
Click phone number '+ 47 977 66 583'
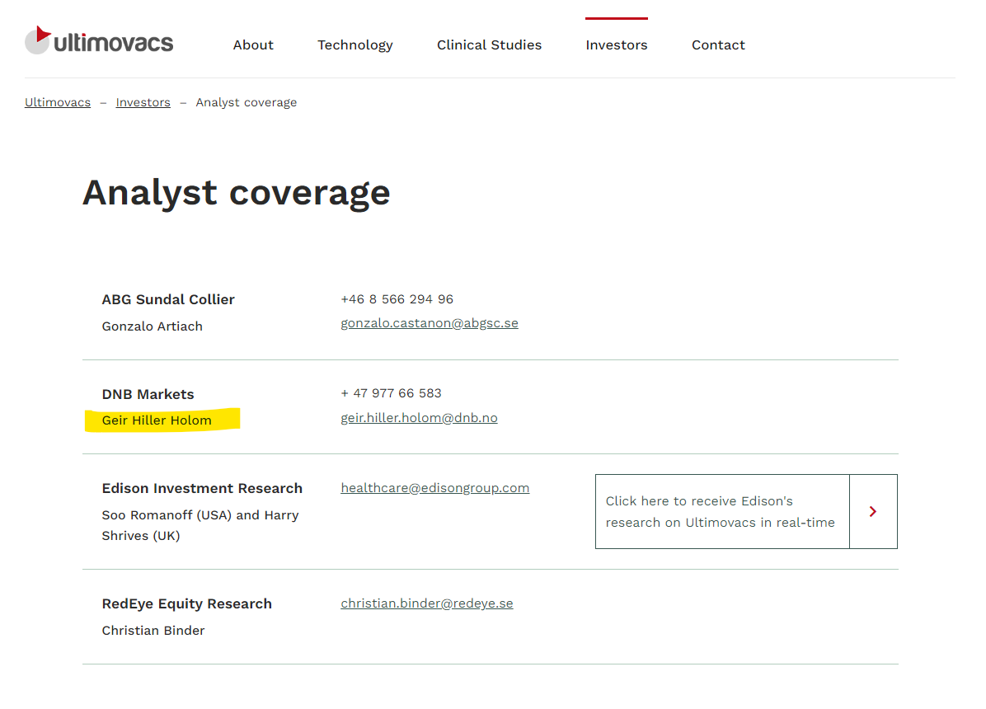click(391, 394)
